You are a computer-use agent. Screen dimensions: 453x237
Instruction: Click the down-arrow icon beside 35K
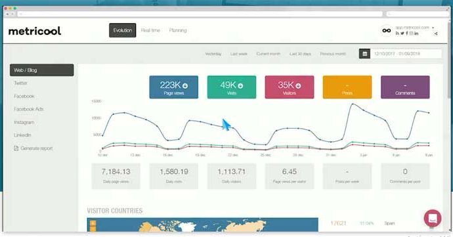click(x=298, y=86)
